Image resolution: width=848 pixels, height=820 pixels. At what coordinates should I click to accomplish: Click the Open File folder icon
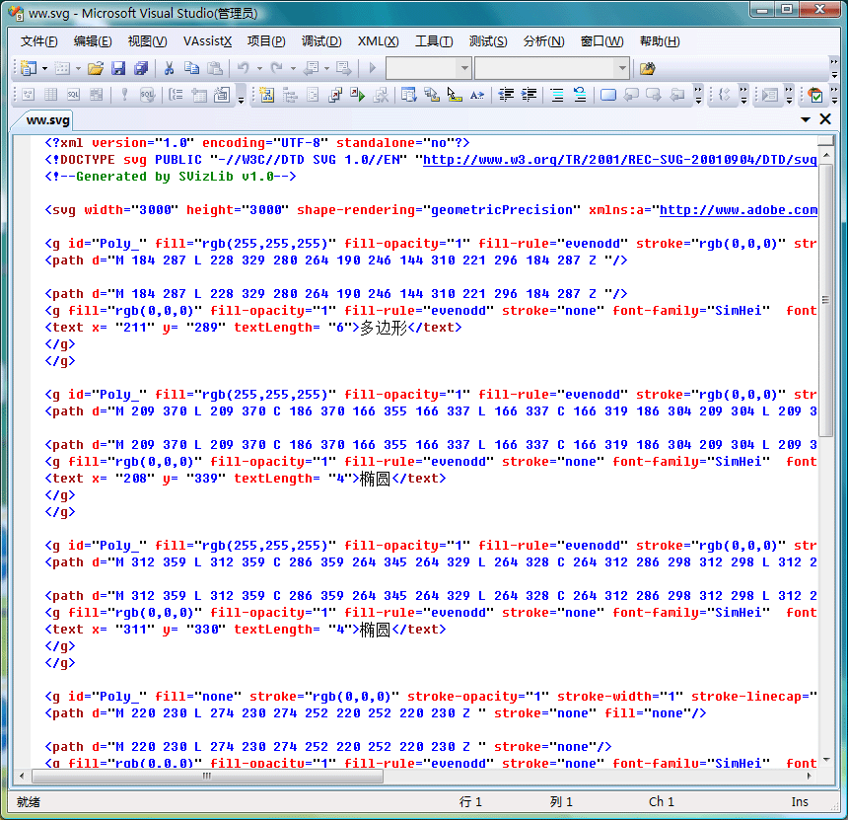(96, 68)
